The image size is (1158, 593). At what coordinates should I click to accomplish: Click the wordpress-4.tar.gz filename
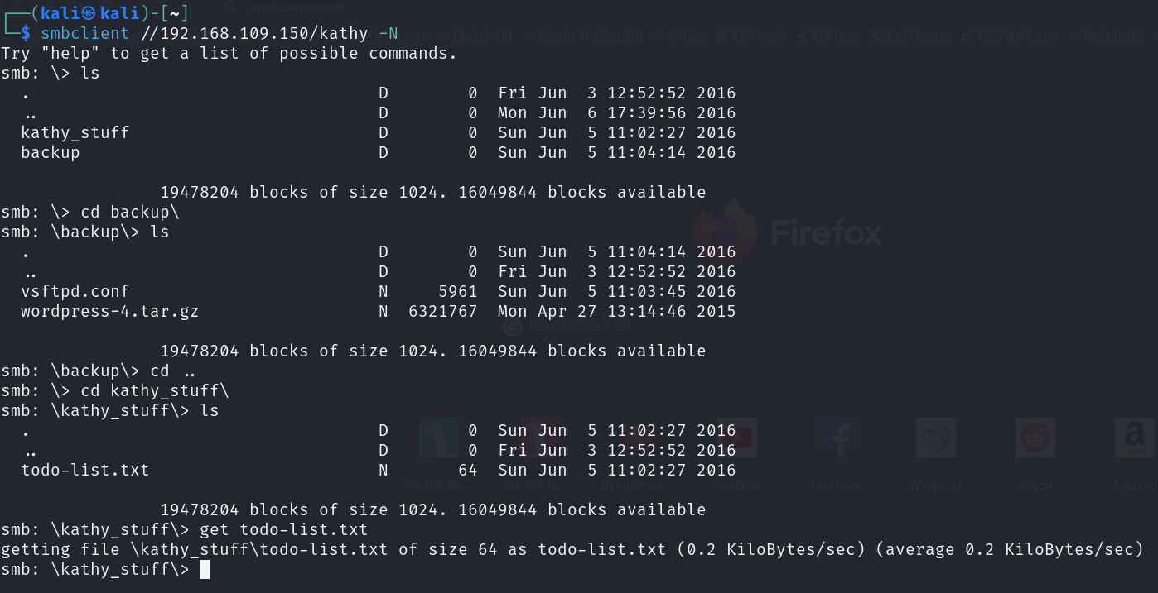pos(109,311)
